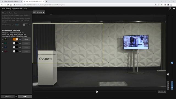Click the Set Area frame icon
Screen dimensions: 176x99
(x=34, y=12)
